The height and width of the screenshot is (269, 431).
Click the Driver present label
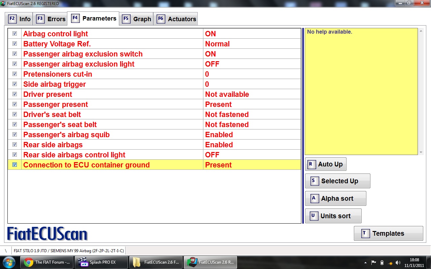pyautogui.click(x=47, y=94)
